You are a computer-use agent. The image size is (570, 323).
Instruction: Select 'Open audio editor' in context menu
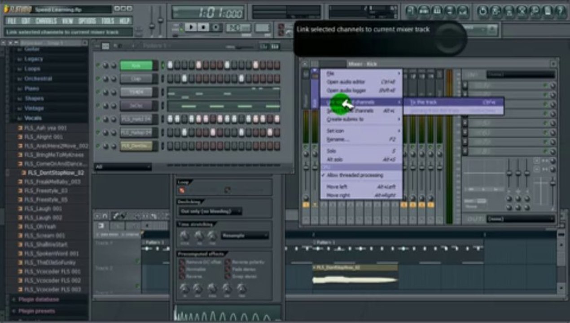click(x=361, y=82)
